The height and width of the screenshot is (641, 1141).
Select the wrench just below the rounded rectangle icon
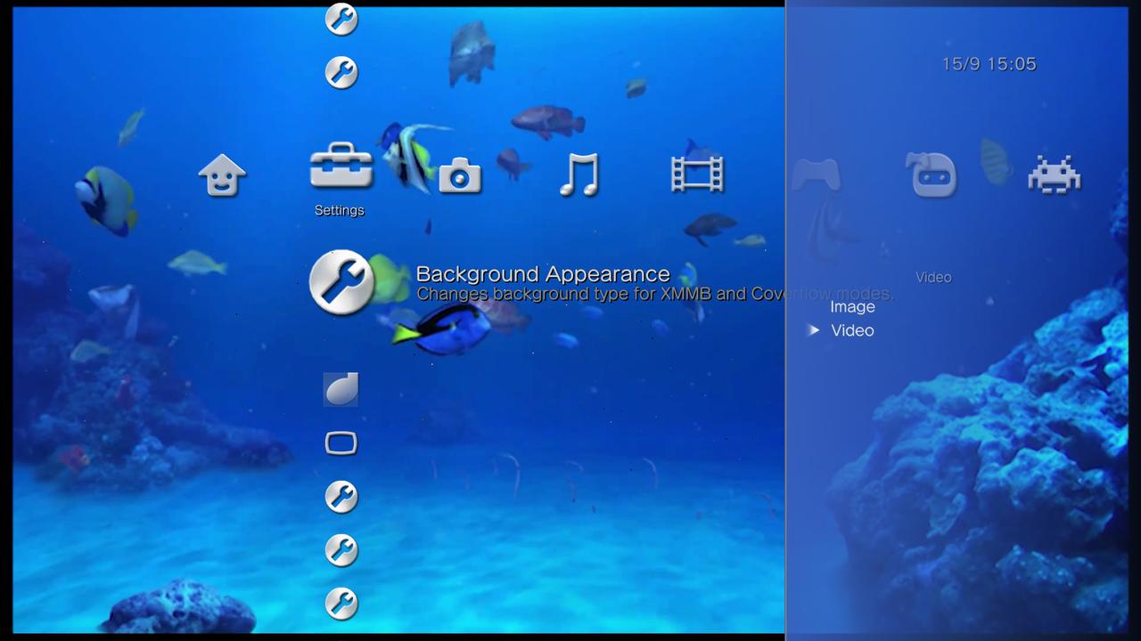pyautogui.click(x=341, y=497)
